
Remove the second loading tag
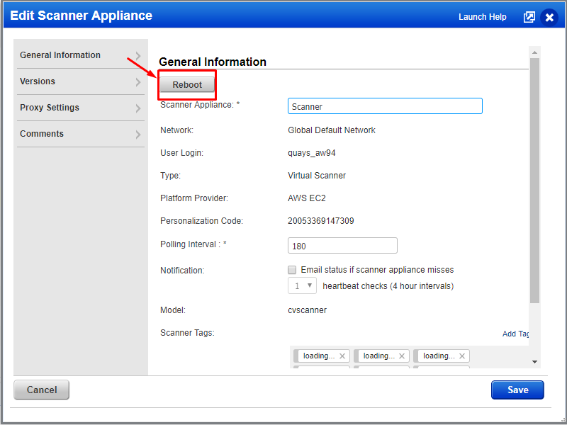tap(403, 356)
